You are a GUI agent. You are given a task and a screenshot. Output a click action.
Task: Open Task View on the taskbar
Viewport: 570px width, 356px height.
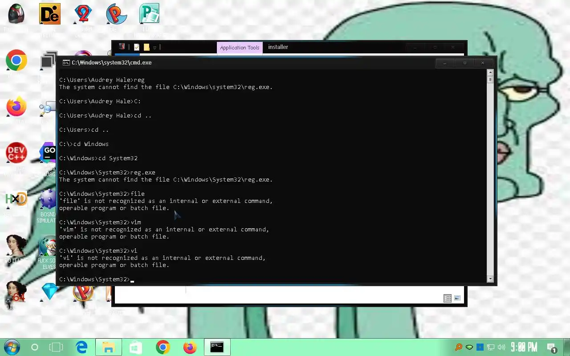click(x=56, y=347)
